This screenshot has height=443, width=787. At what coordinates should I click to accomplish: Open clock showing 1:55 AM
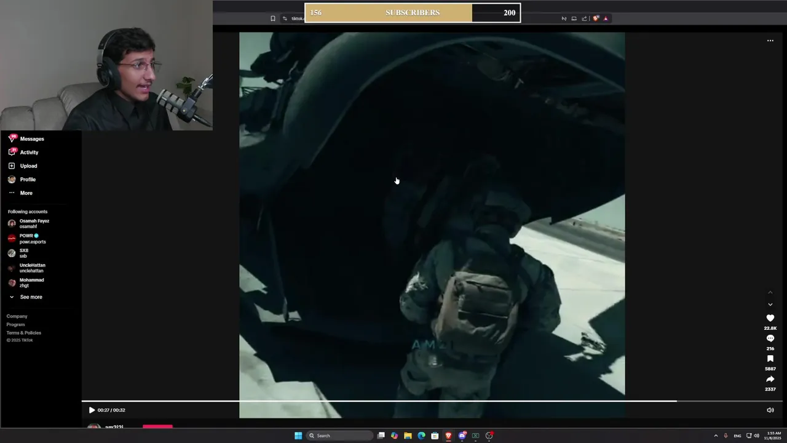[773, 436]
